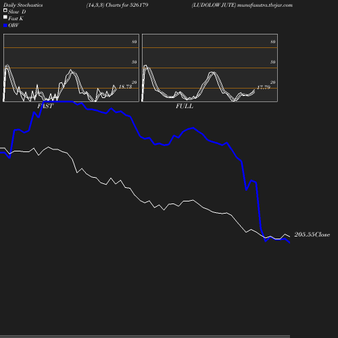Click the 'FULL' chart caption
The height and width of the screenshot is (338, 338).
[x=185, y=106]
